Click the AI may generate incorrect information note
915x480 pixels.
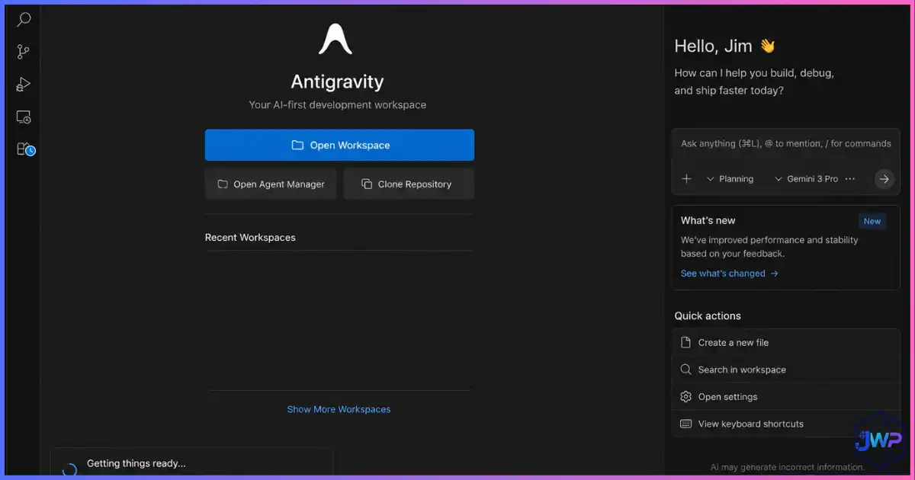click(x=788, y=467)
